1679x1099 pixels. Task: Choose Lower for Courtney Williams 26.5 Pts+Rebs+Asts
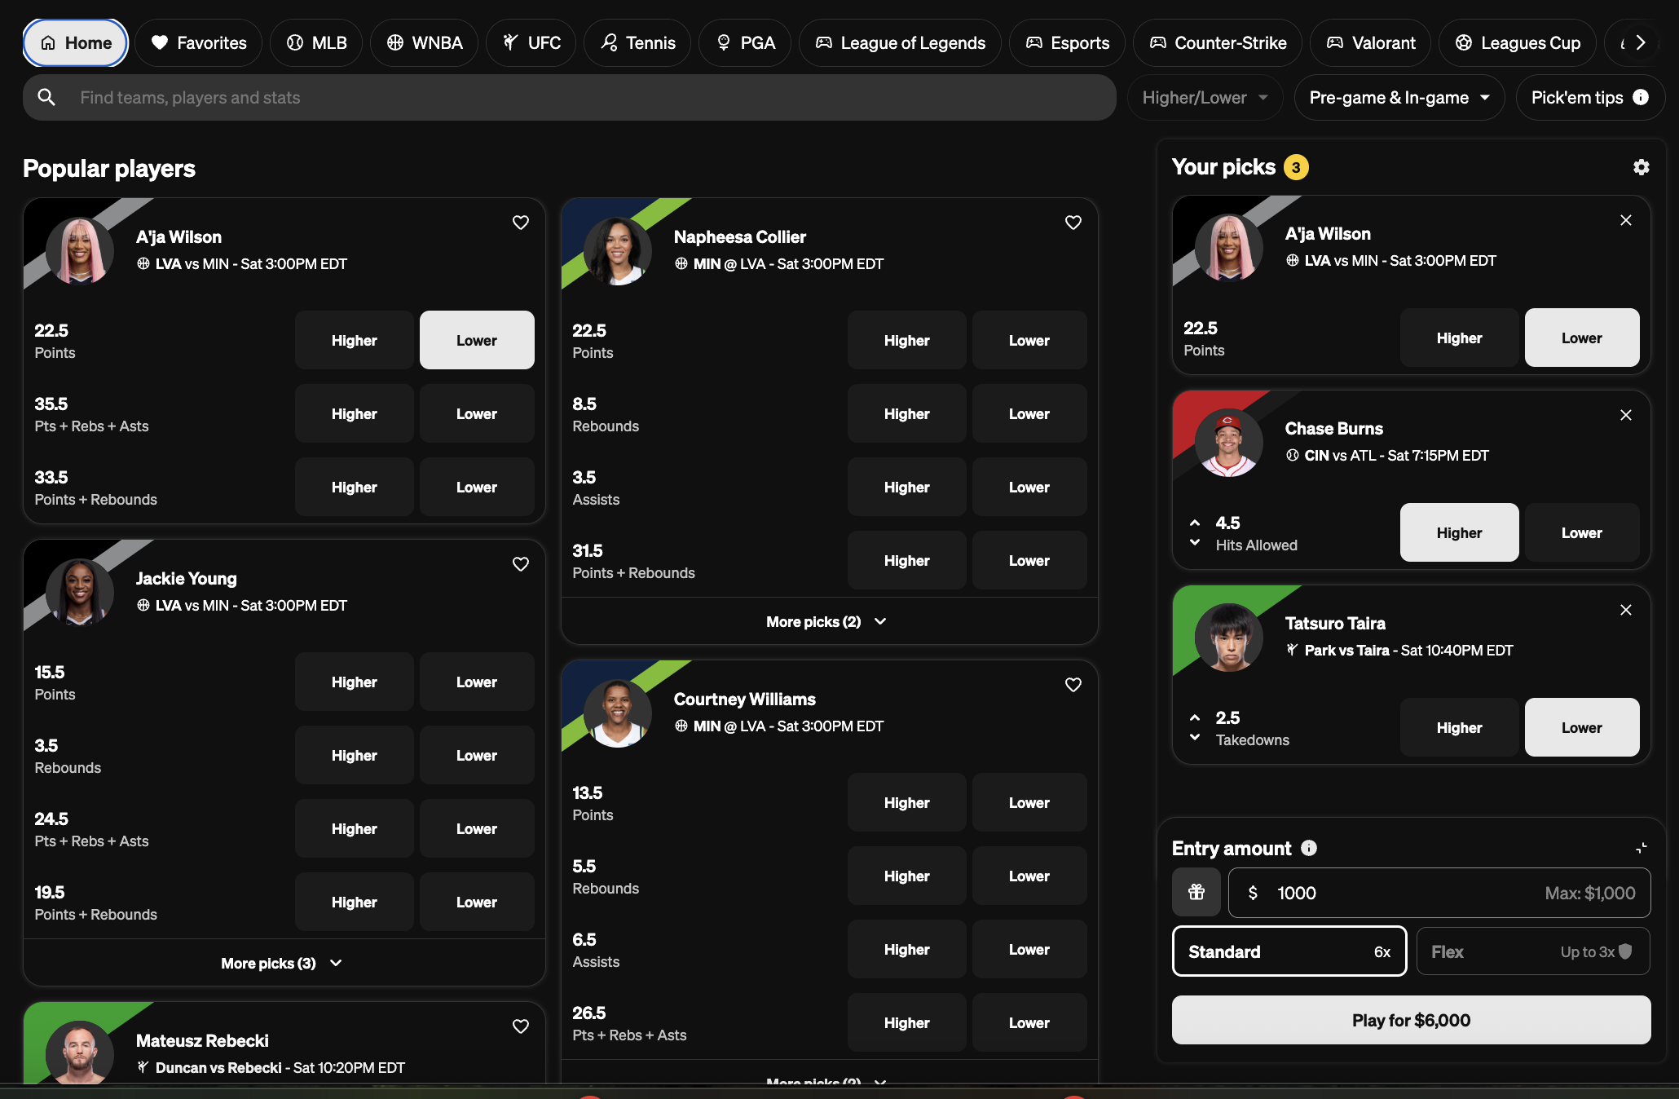click(x=1029, y=1022)
